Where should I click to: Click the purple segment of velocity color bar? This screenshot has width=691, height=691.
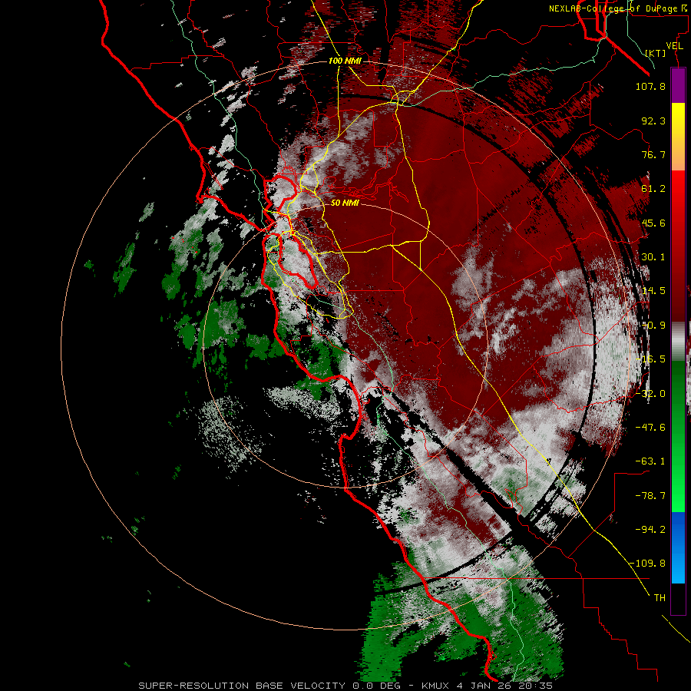(678, 85)
